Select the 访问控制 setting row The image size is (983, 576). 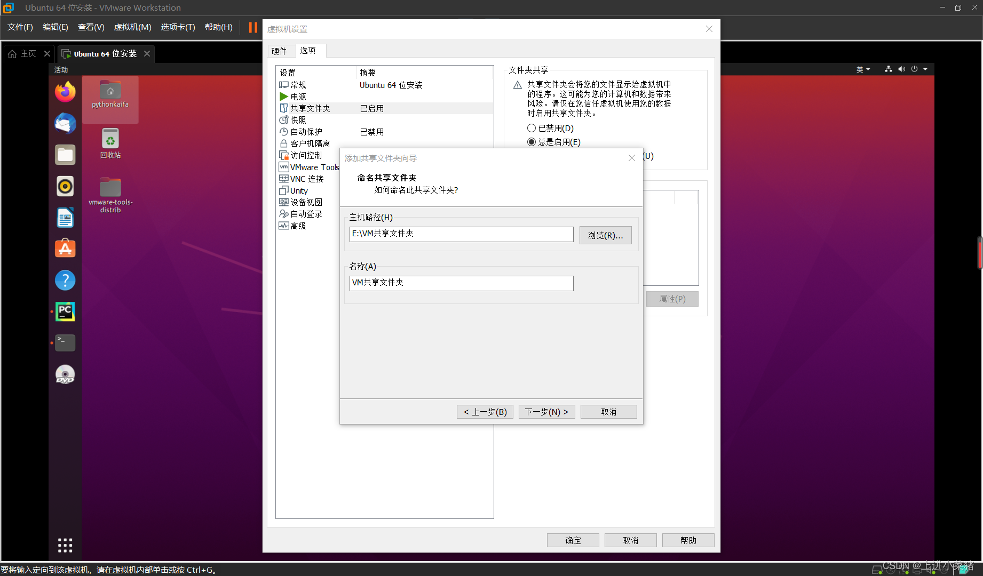[x=309, y=155]
